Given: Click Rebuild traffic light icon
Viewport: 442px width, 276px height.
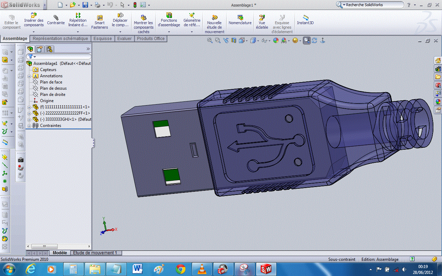Looking at the screenshot, I should pyautogui.click(x=135, y=5).
